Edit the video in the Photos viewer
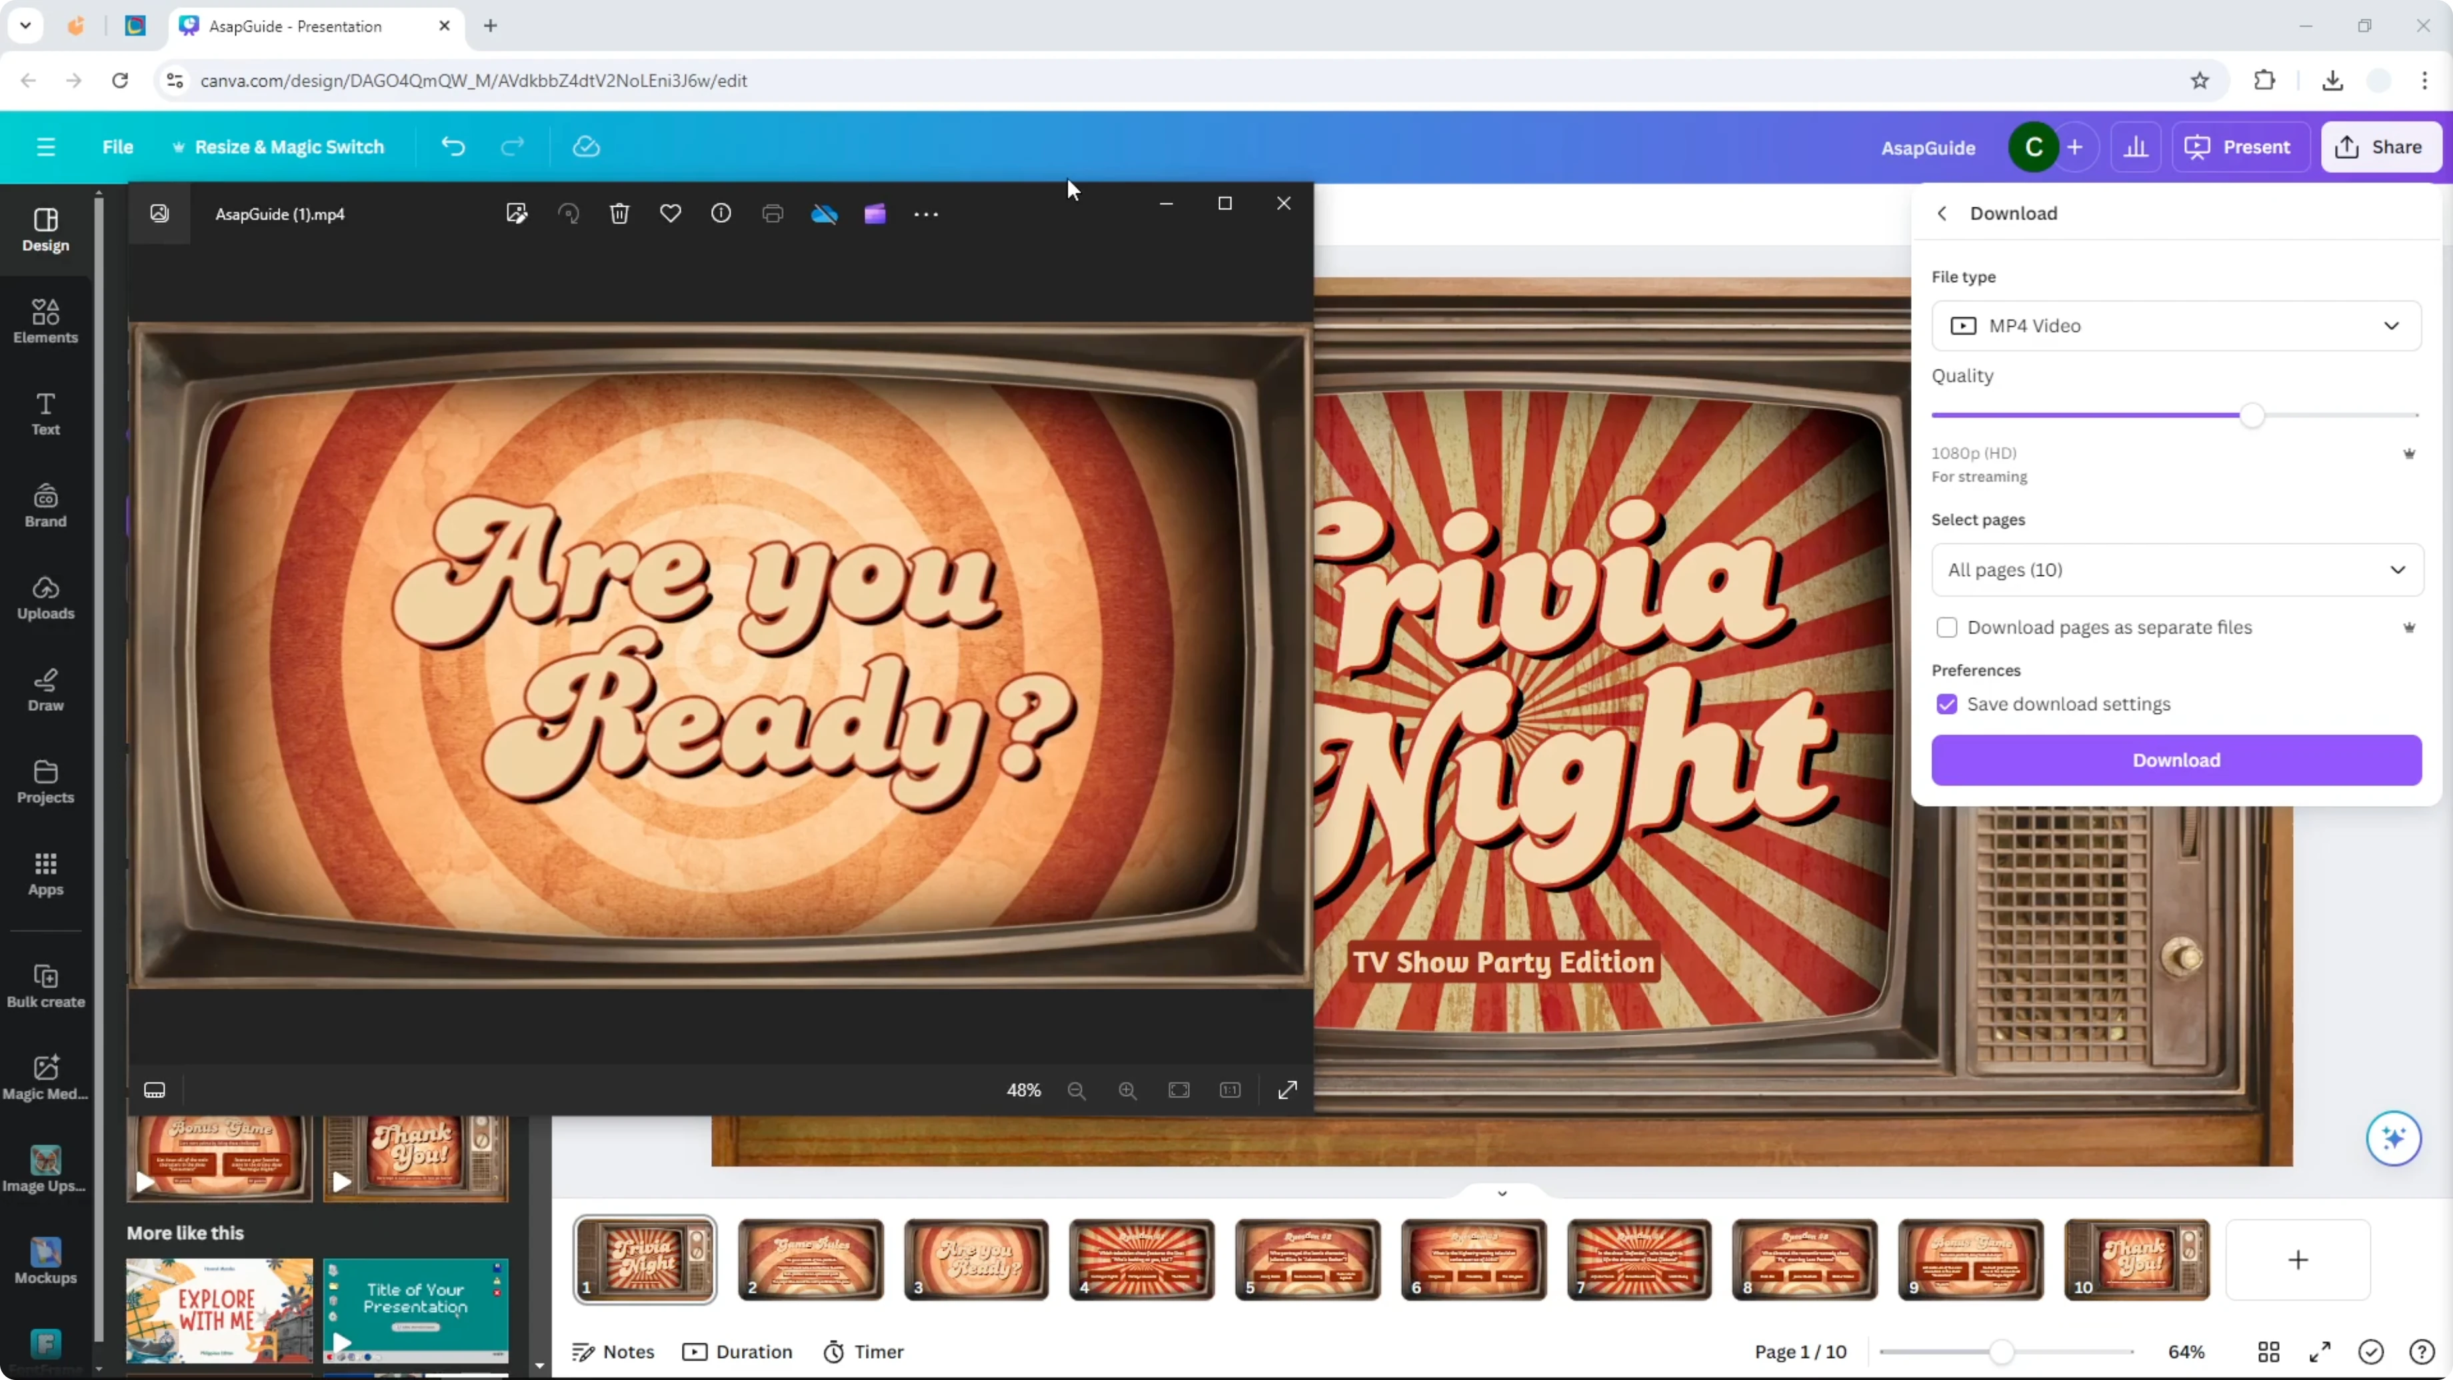This screenshot has height=1380, width=2453. tap(517, 213)
